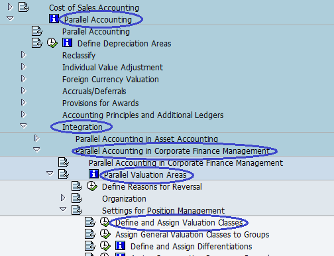Expand Parallel Accounting in Asset Accounting

(x=36, y=138)
